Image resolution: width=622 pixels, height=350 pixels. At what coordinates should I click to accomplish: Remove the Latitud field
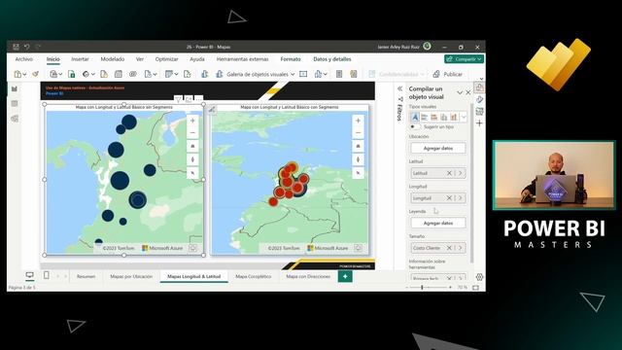449,173
